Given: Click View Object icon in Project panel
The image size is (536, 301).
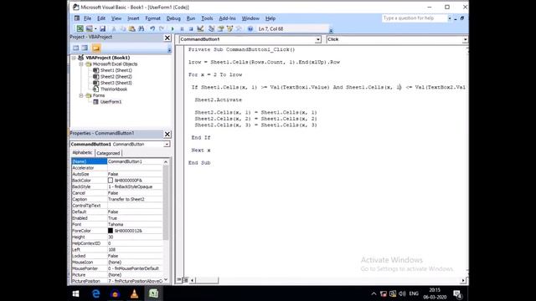Looking at the screenshot, I should [x=85, y=48].
